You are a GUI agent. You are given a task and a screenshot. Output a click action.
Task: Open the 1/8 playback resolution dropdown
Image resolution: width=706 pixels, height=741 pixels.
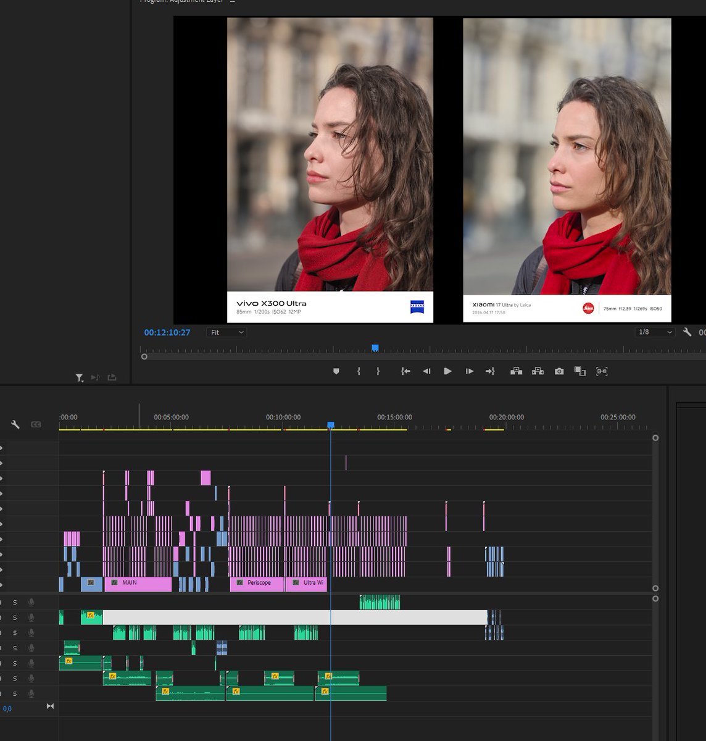(655, 332)
